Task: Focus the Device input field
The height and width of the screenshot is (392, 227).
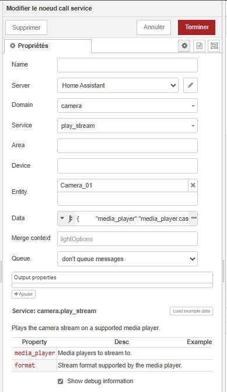Action: pyautogui.click(x=127, y=166)
